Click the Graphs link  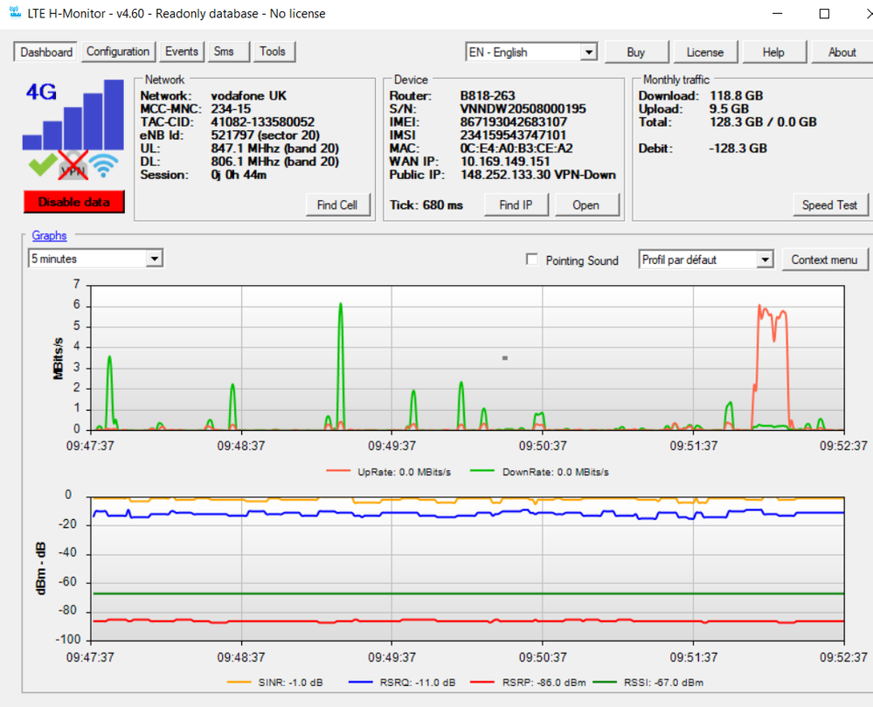[x=49, y=235]
